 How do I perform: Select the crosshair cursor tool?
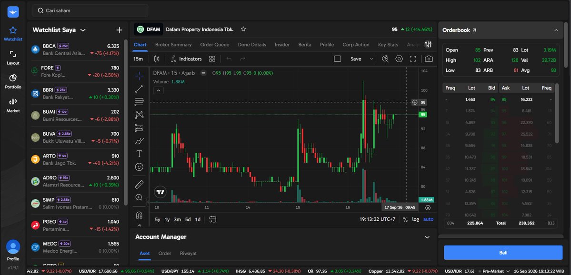coord(139,76)
